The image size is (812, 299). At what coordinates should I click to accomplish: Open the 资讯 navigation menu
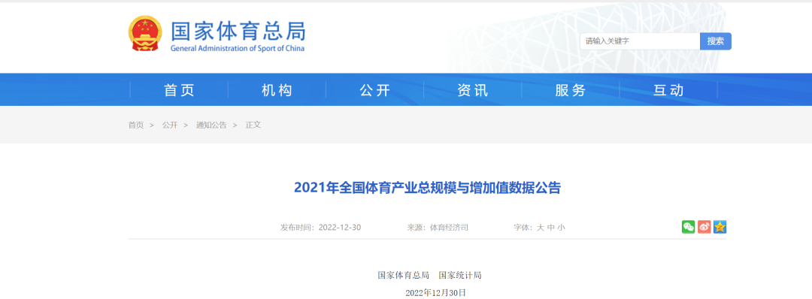(473, 90)
